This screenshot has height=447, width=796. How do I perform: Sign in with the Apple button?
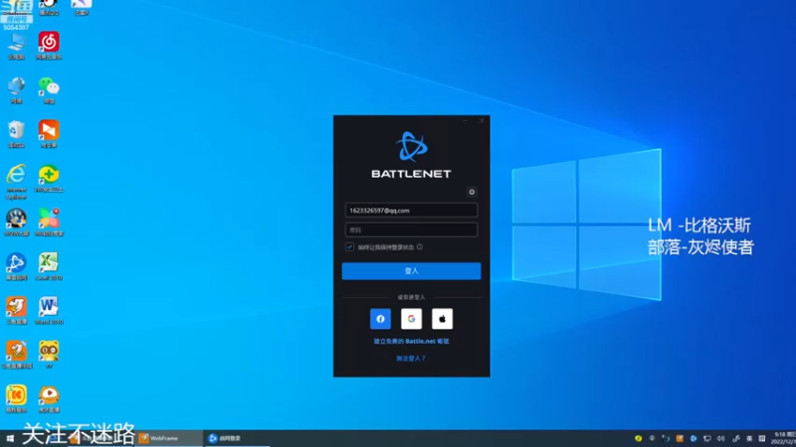coord(442,319)
